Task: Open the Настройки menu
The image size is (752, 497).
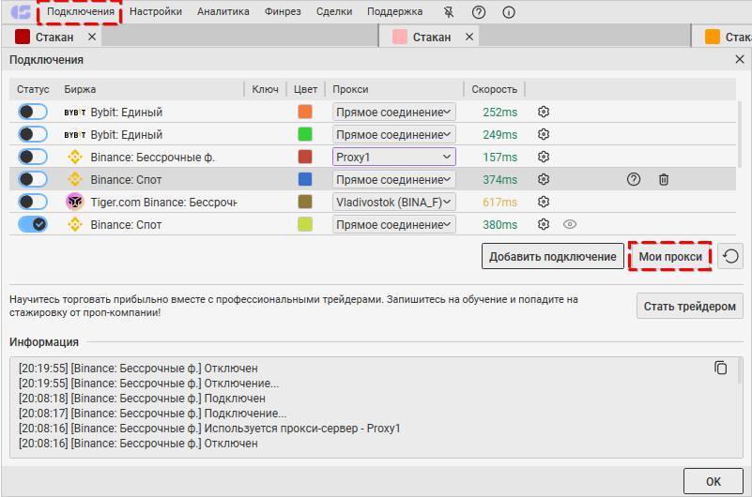Action: 156,12
